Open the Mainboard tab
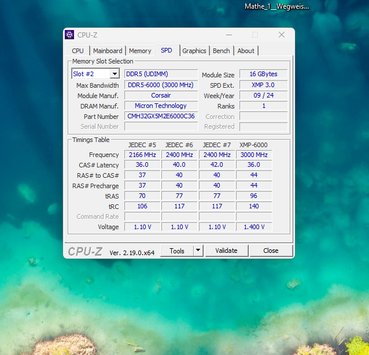The image size is (369, 355). [x=108, y=51]
